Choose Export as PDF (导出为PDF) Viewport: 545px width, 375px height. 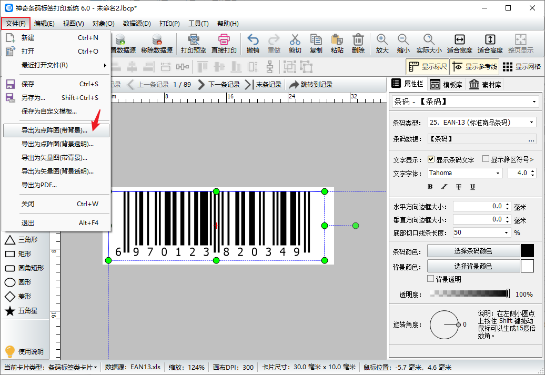[56, 185]
